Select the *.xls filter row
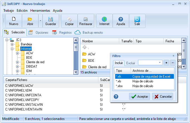This screenshot has width=190, height=123. [144, 81]
